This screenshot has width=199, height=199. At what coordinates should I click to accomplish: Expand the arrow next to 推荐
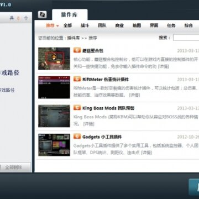57,26
